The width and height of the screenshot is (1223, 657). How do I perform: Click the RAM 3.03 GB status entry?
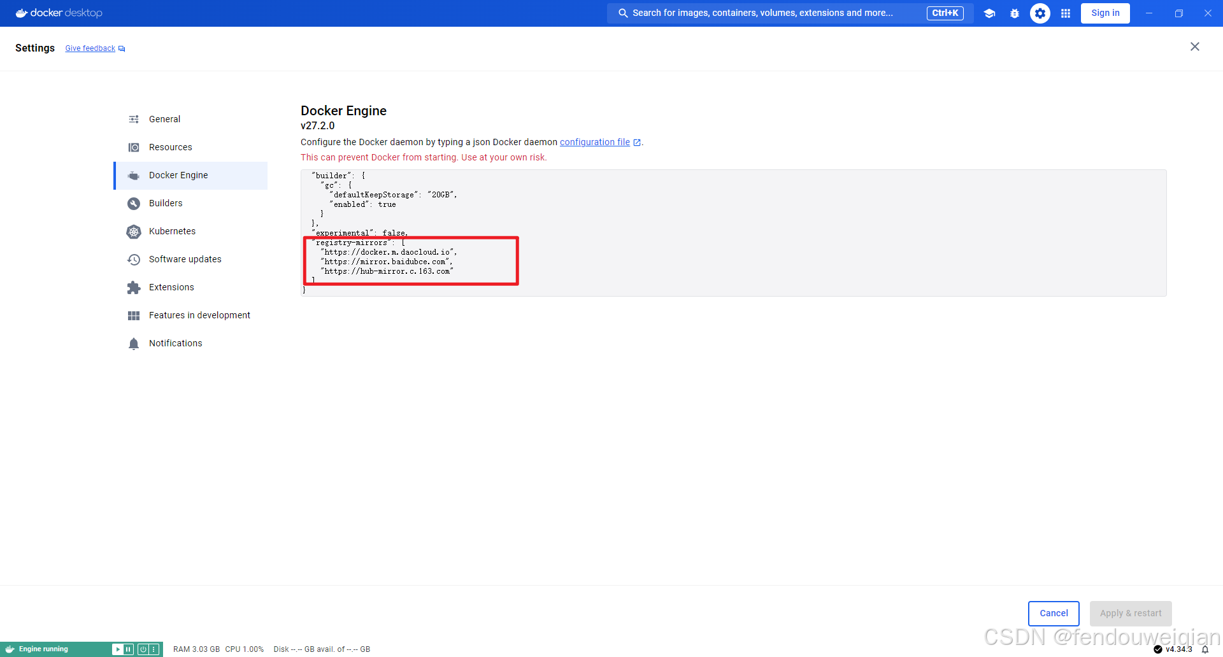point(196,649)
